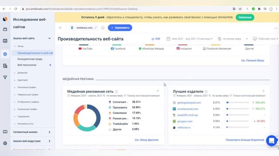Open Рекламные сети menu item
The width and height of the screenshot is (279, 156).
pyautogui.click(x=25, y=123)
